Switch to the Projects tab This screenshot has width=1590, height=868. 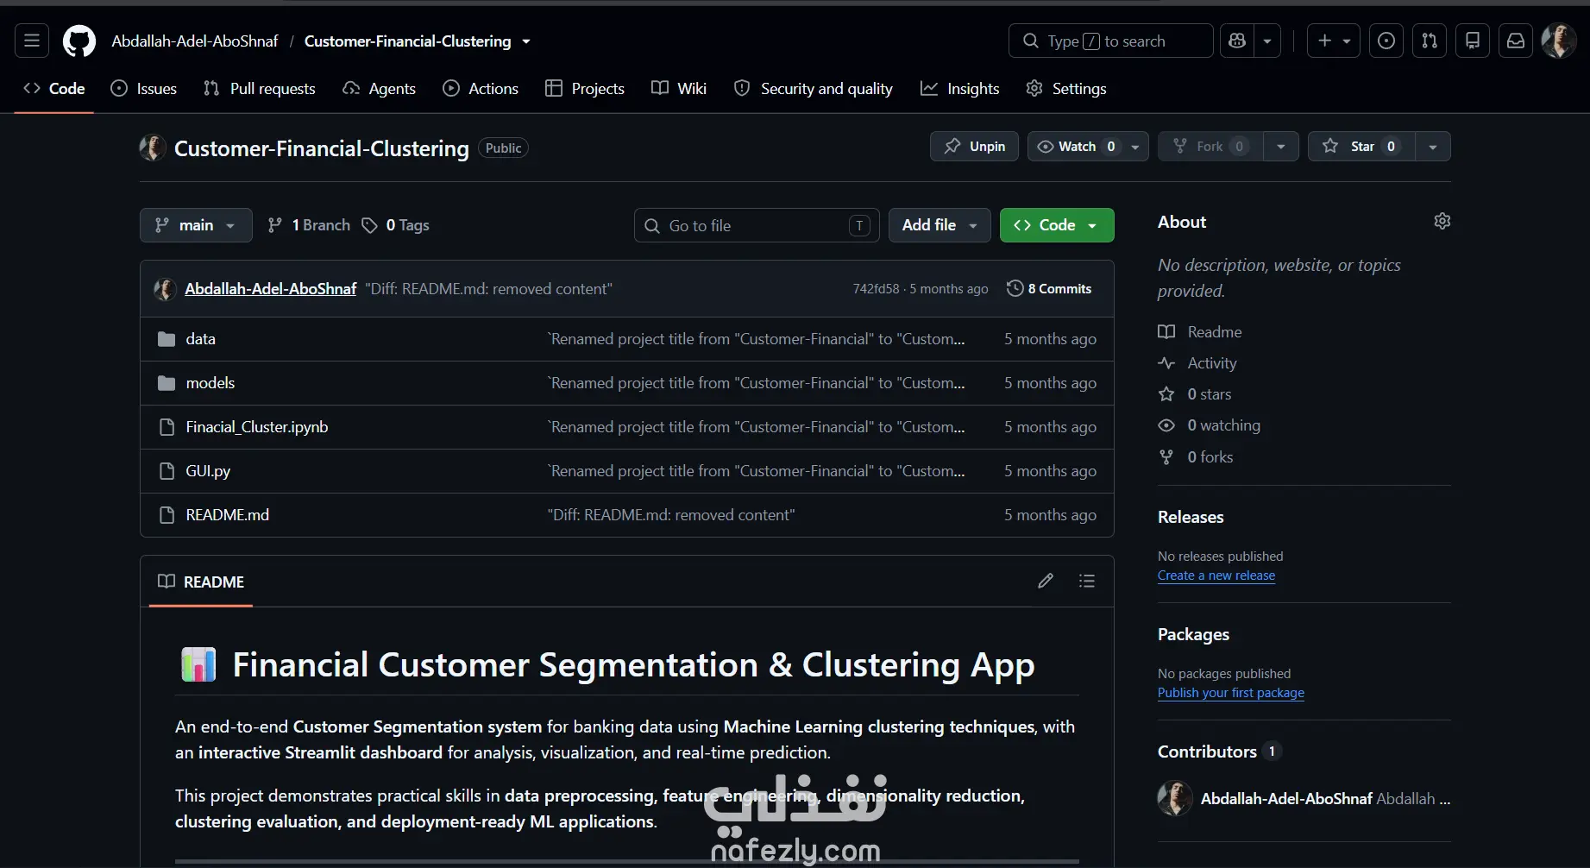coord(585,88)
